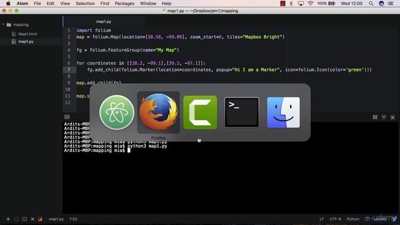The width and height of the screenshot is (400, 225).
Task: Open the Apple menu
Action: pos(8,3)
